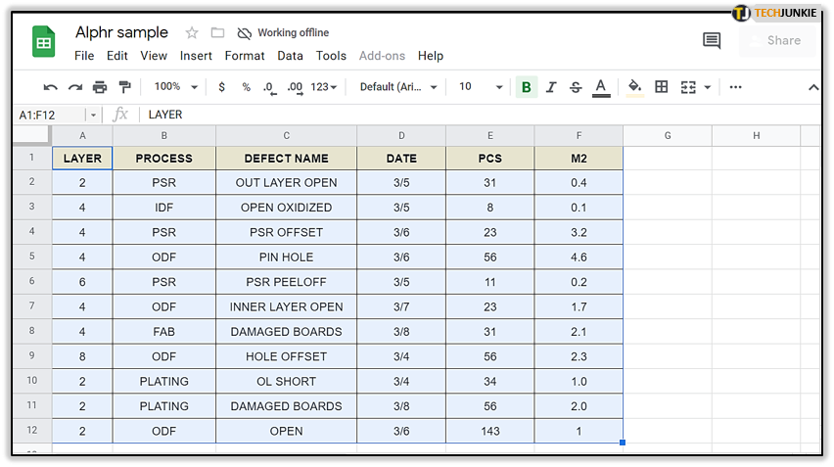Click the PROCESS header cell
Image resolution: width=834 pixels, height=467 pixels.
point(163,159)
